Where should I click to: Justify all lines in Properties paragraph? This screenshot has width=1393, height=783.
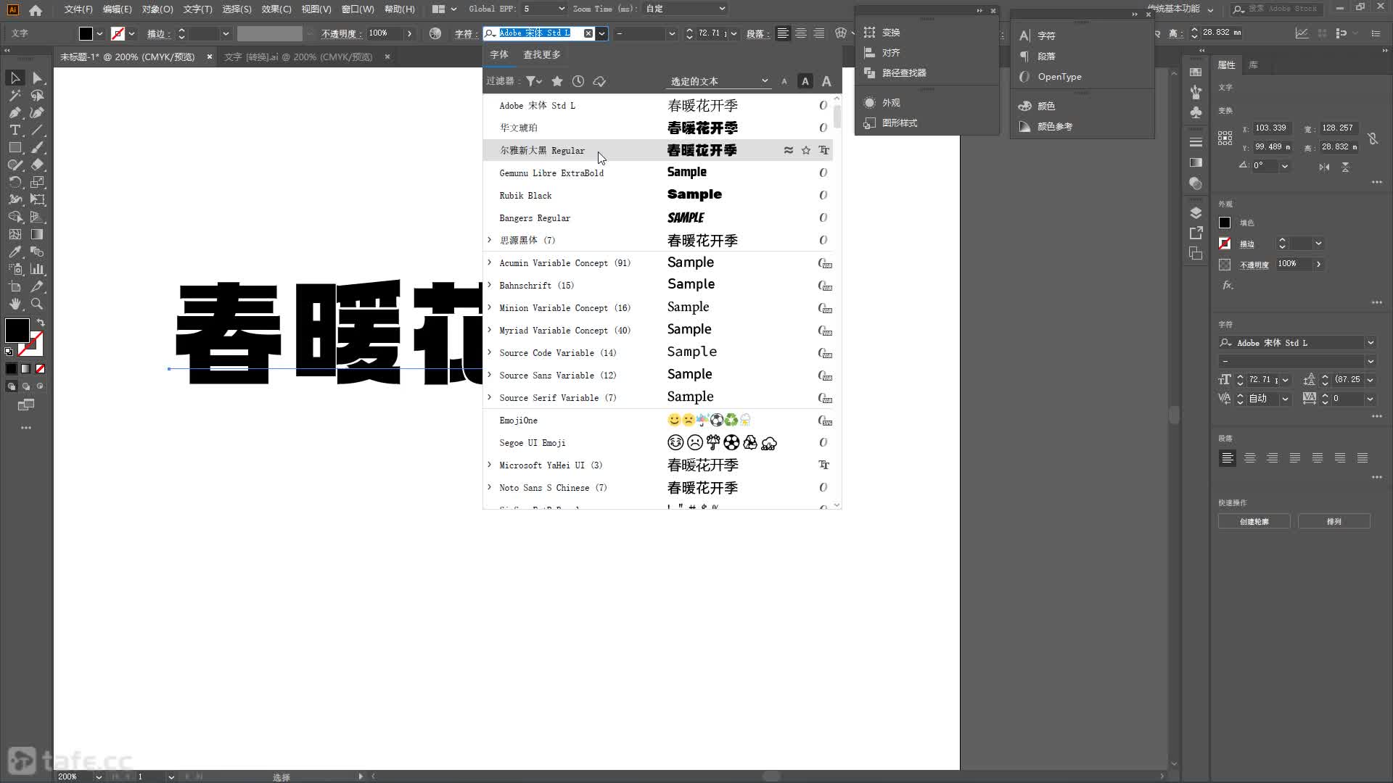[1363, 457]
